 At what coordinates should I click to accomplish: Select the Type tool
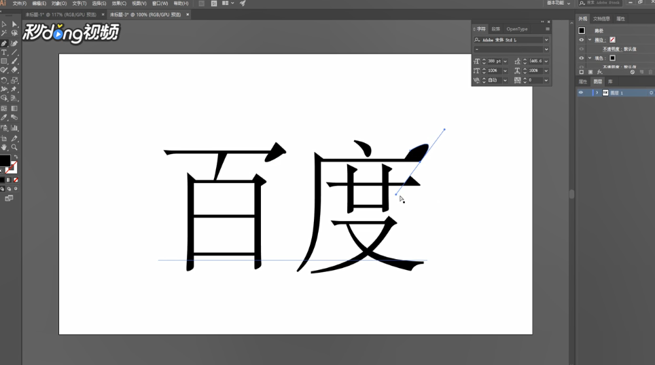tap(4, 52)
